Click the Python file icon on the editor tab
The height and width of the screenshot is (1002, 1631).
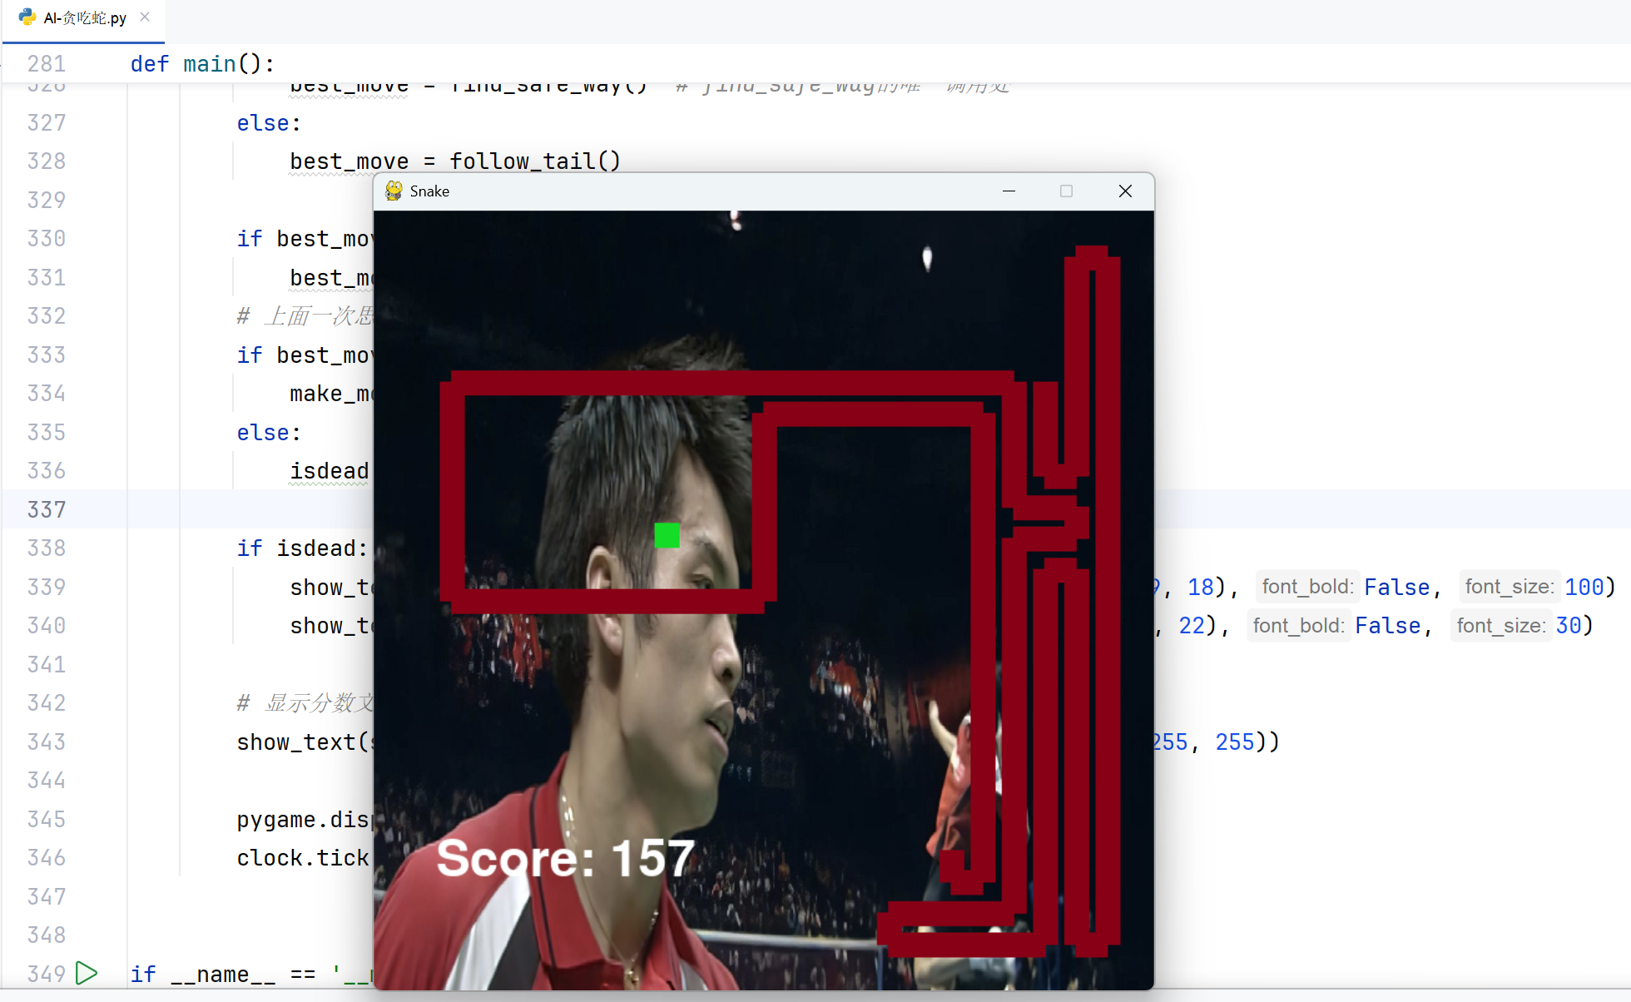pyautogui.click(x=27, y=17)
